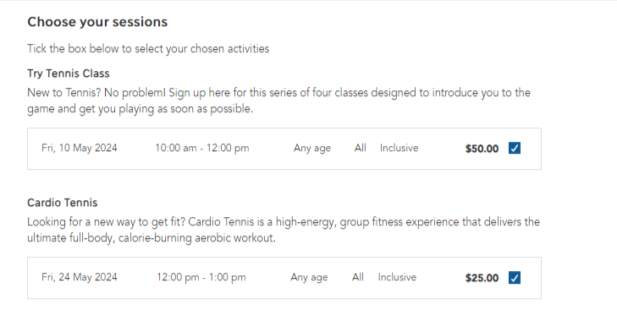Select the 10:00 am - 12:00 pm time
Screen dimensions: 617x310
click(x=202, y=148)
